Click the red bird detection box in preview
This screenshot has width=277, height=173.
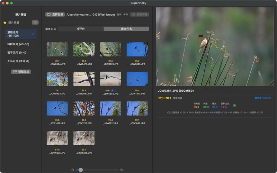[x=203, y=45]
